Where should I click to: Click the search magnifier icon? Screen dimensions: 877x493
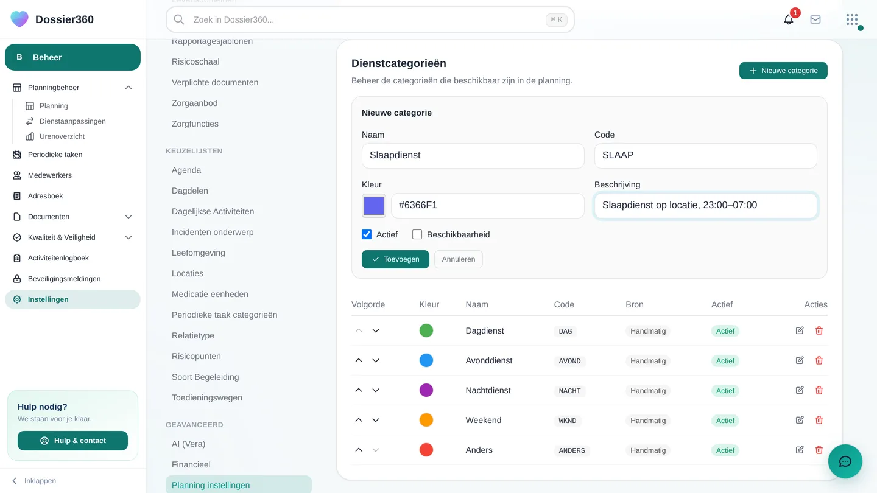coord(179,19)
